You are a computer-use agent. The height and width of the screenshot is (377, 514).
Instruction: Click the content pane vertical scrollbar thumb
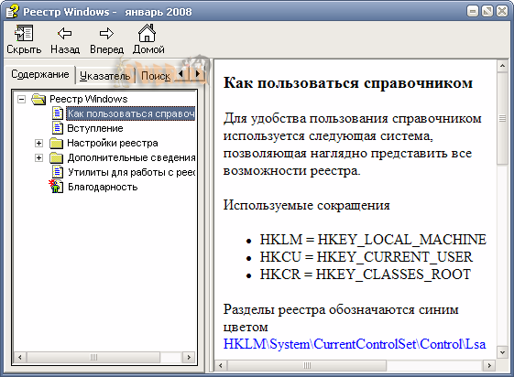pos(502,118)
